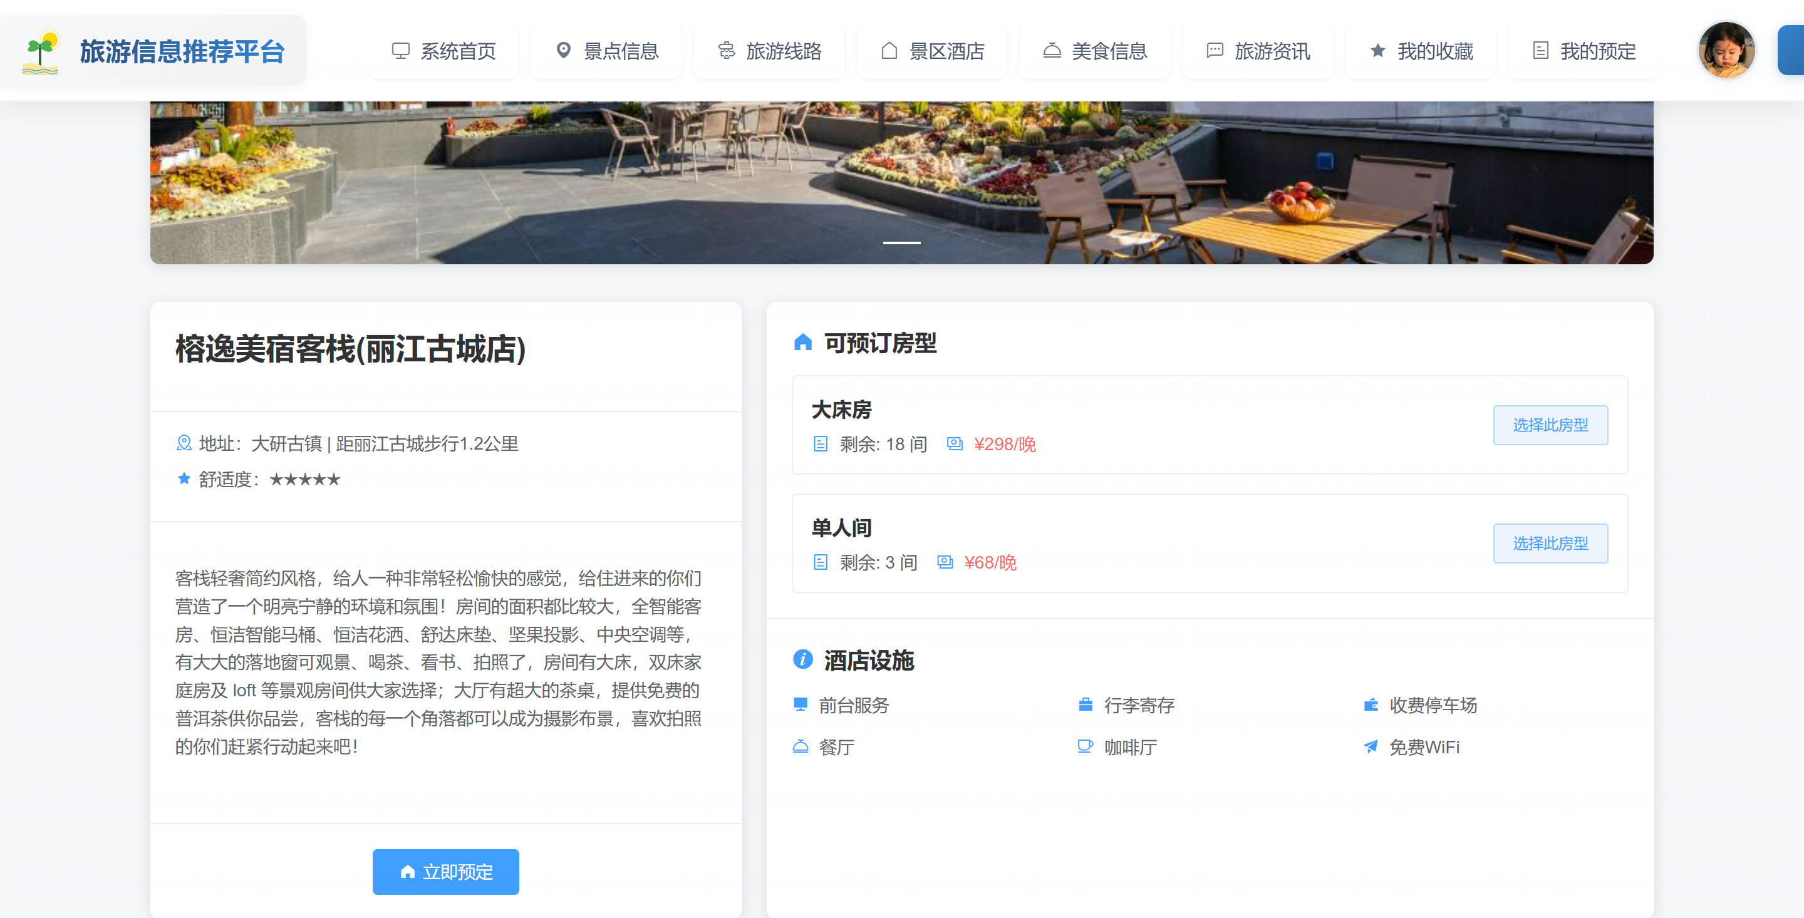Open the 旅游信息推荐平台 title link

182,51
